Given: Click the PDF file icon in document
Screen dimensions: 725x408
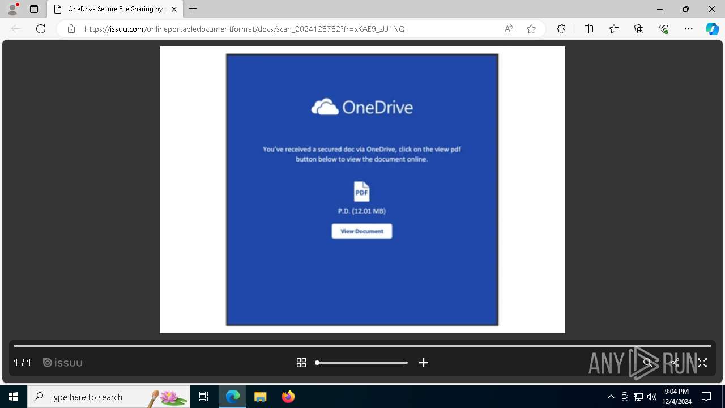Looking at the screenshot, I should [361, 192].
